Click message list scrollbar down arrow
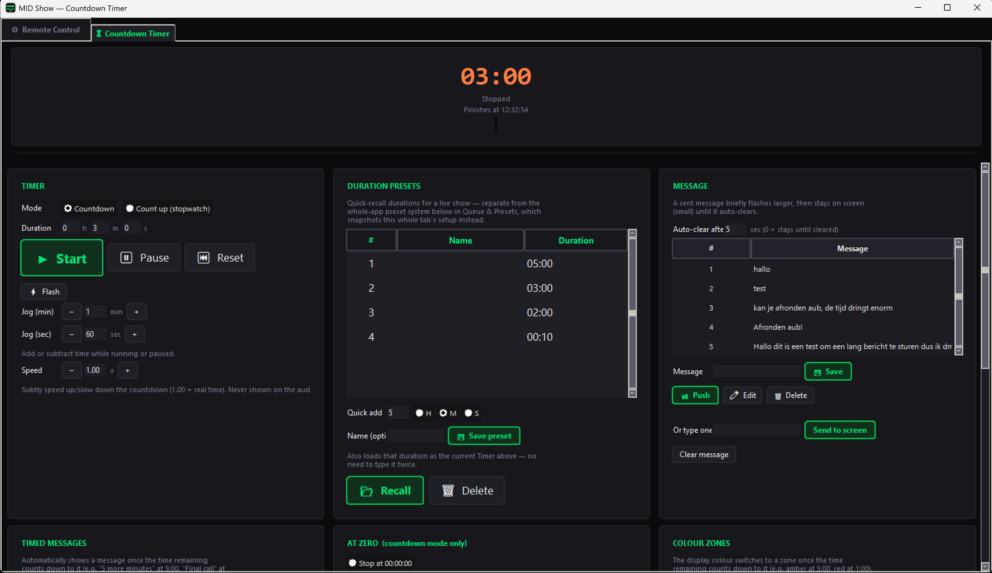The image size is (992, 573). click(959, 351)
